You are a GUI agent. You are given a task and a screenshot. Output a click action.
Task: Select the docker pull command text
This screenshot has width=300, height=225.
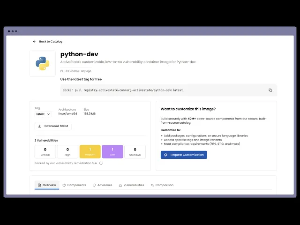(x=123, y=90)
